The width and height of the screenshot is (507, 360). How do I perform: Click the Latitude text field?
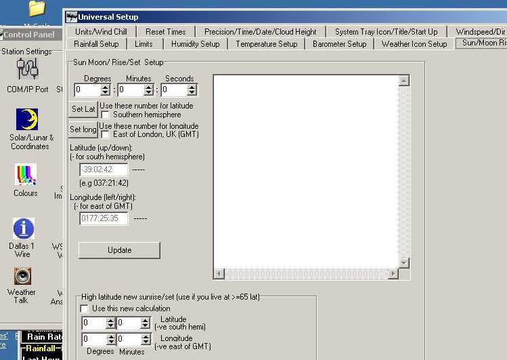[x=104, y=169]
